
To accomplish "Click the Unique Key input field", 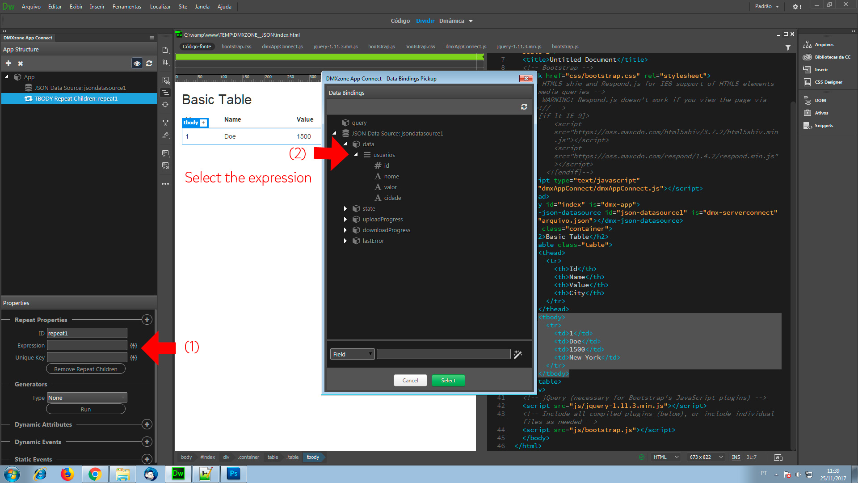I will 87,357.
